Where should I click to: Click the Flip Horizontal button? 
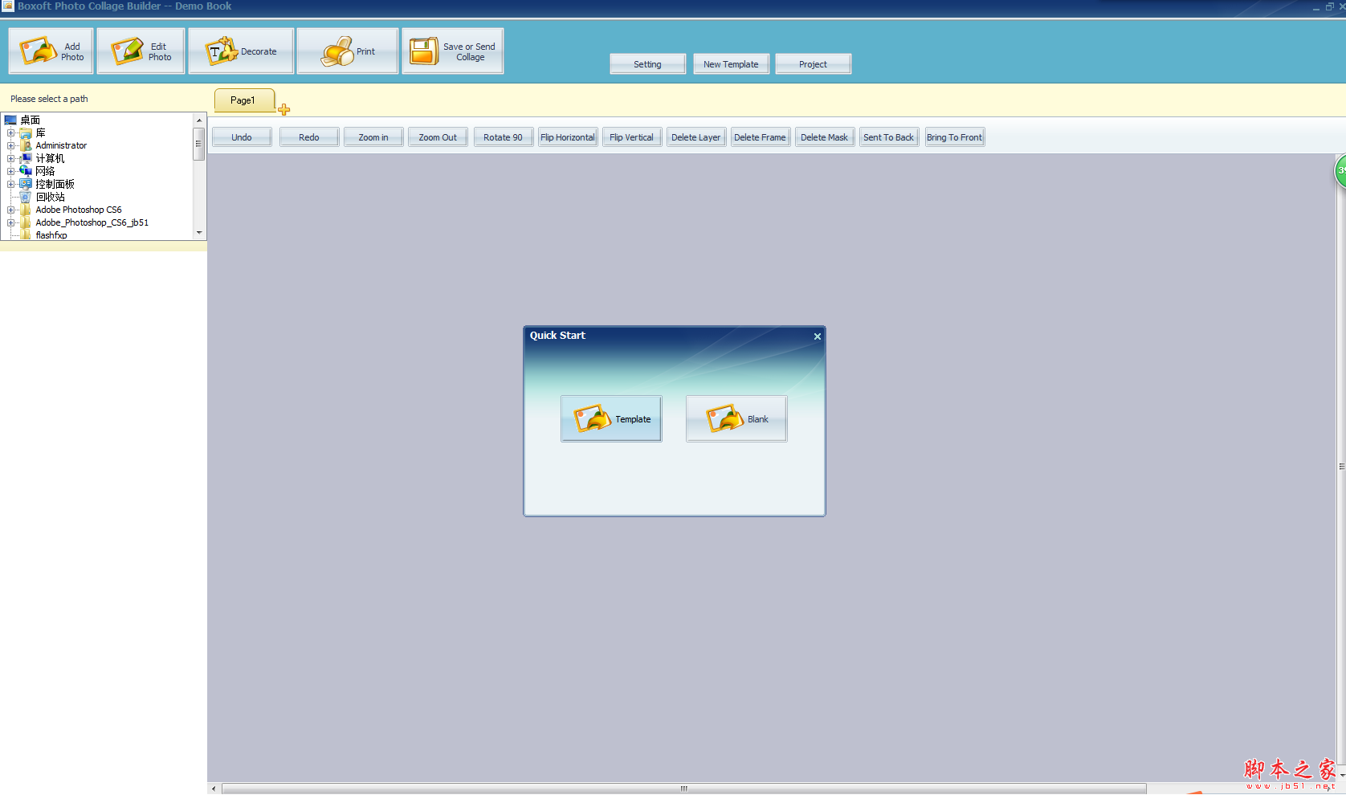pyautogui.click(x=568, y=137)
